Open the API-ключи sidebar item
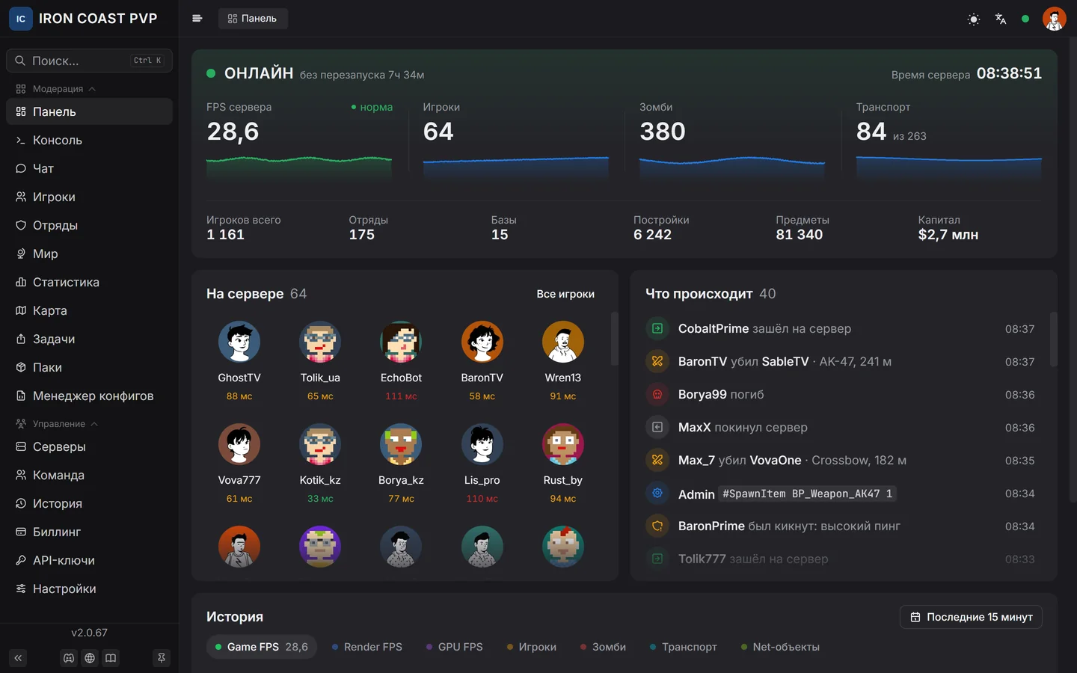1077x673 pixels. 89,560
